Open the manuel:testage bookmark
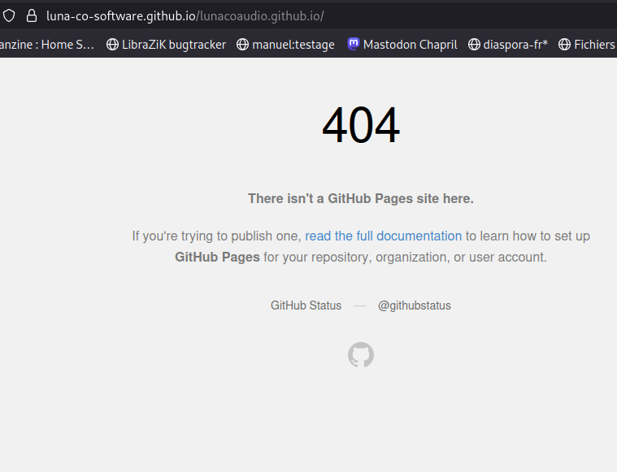Viewport: 617px width, 472px height. click(293, 45)
